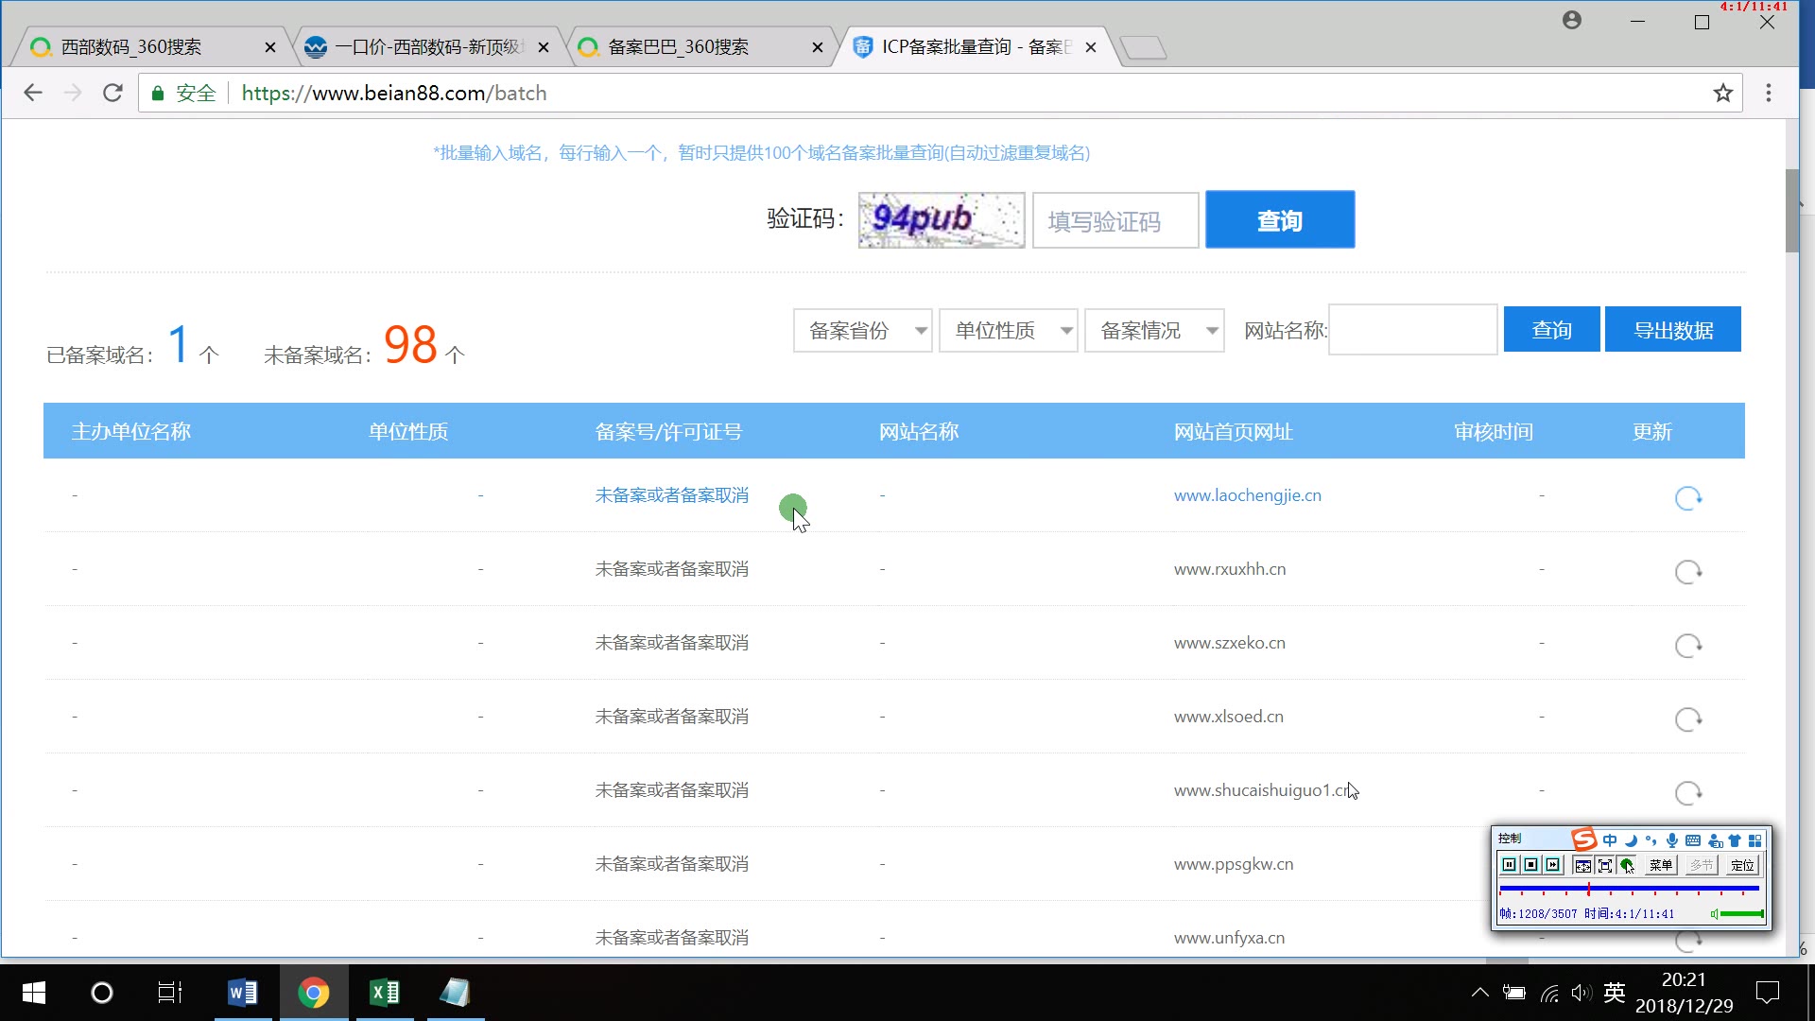The width and height of the screenshot is (1815, 1021).
Task: Open Chrome's three-dot menu
Action: pos(1769,93)
